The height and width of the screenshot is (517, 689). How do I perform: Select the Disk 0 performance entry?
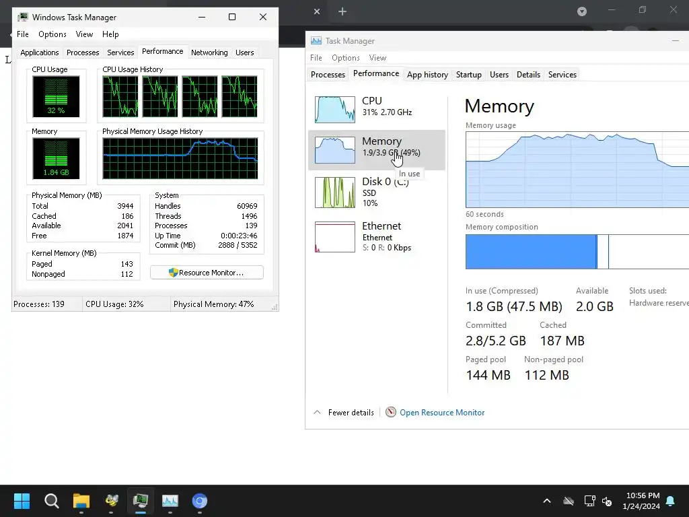pyautogui.click(x=377, y=192)
